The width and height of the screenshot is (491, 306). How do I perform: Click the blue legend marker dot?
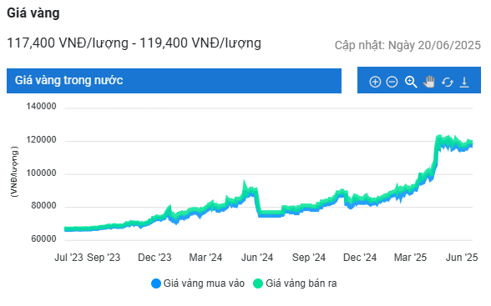pos(156,283)
